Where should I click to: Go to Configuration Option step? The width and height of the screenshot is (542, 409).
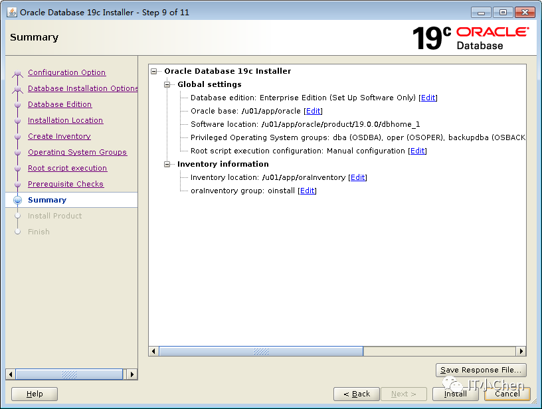click(x=66, y=72)
